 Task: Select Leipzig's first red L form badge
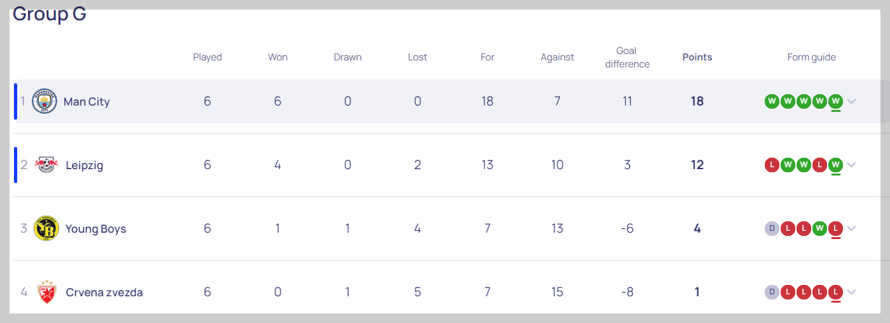coord(772,165)
